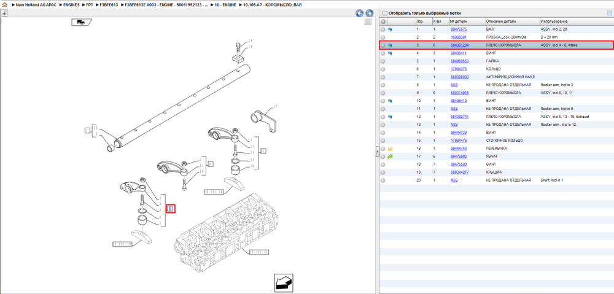
Task: Open the F3BFE613 breadcrumb
Action: pyautogui.click(x=109, y=4)
